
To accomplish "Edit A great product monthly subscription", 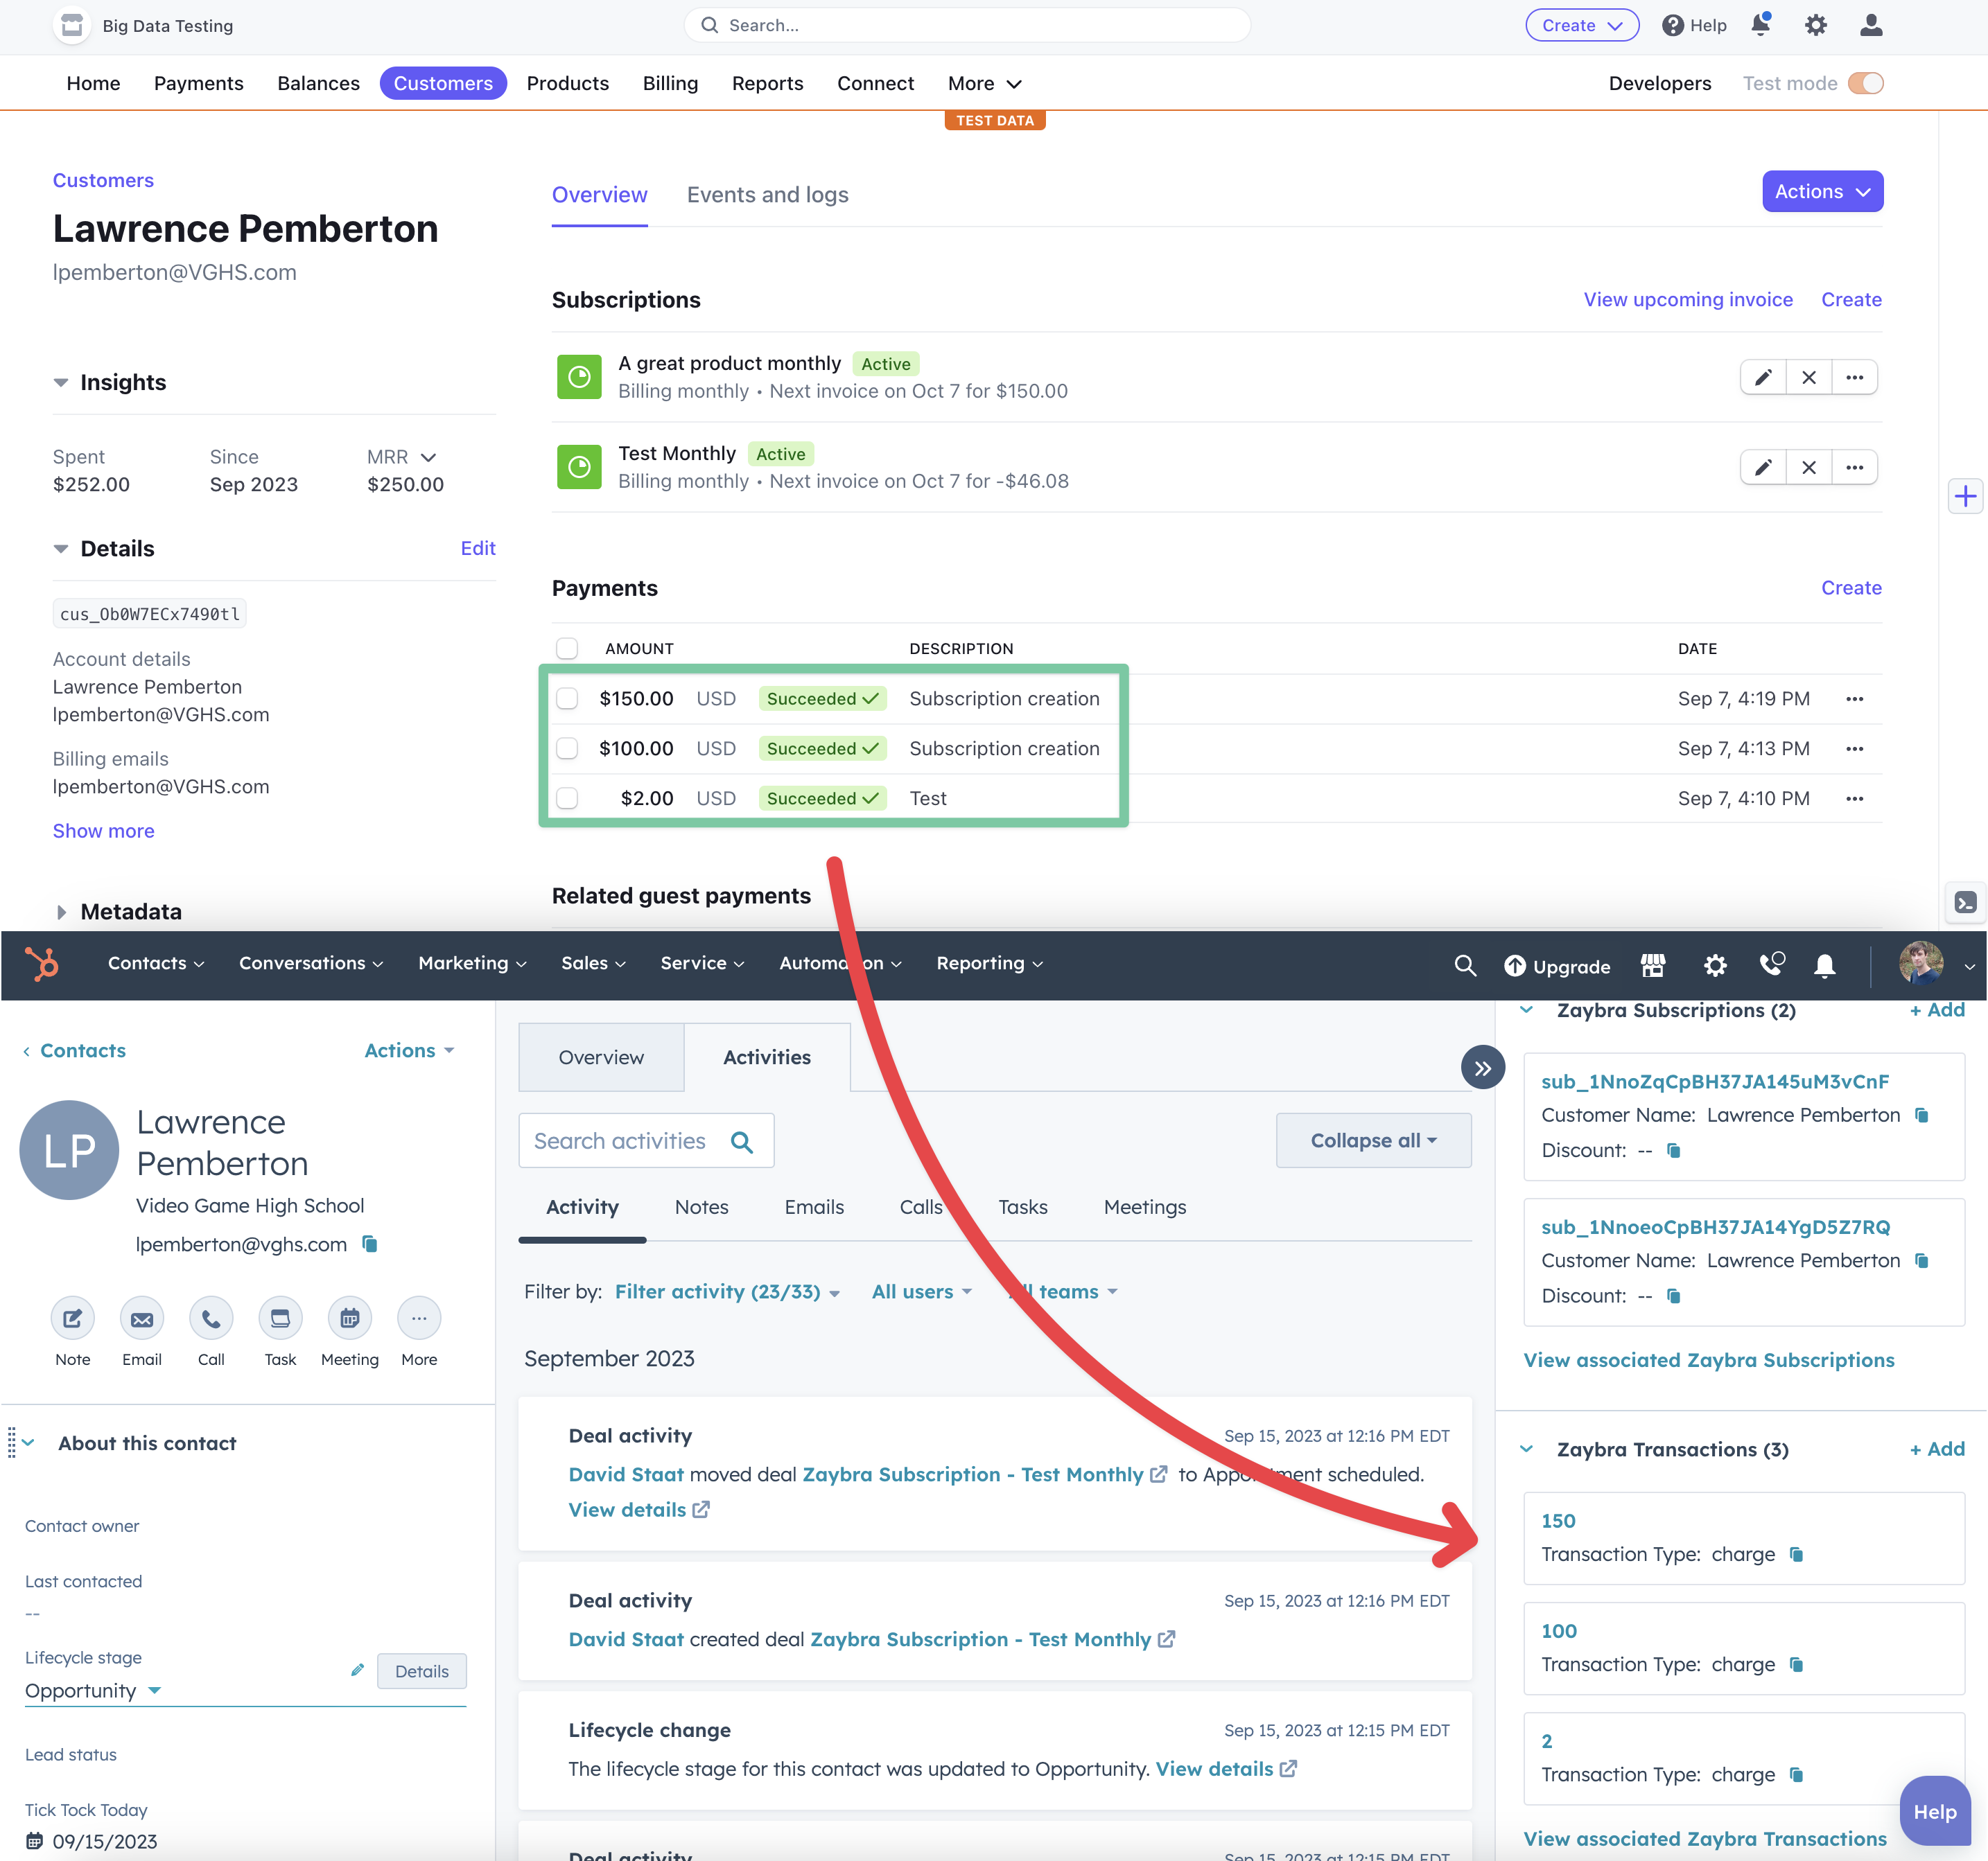I will [x=1763, y=377].
